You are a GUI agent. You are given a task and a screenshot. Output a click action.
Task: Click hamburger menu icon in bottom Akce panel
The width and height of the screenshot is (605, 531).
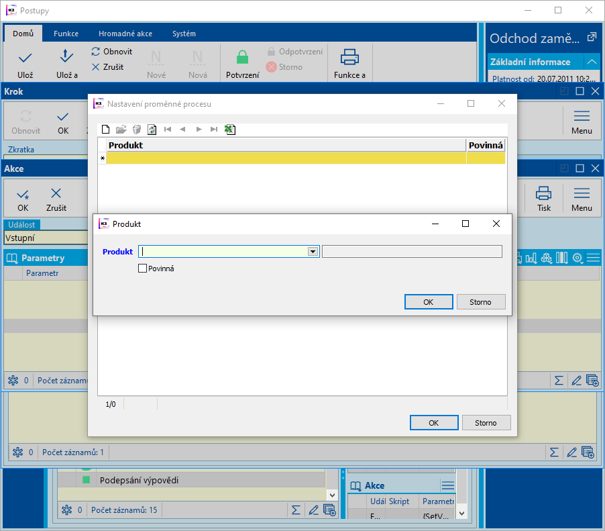point(447,485)
